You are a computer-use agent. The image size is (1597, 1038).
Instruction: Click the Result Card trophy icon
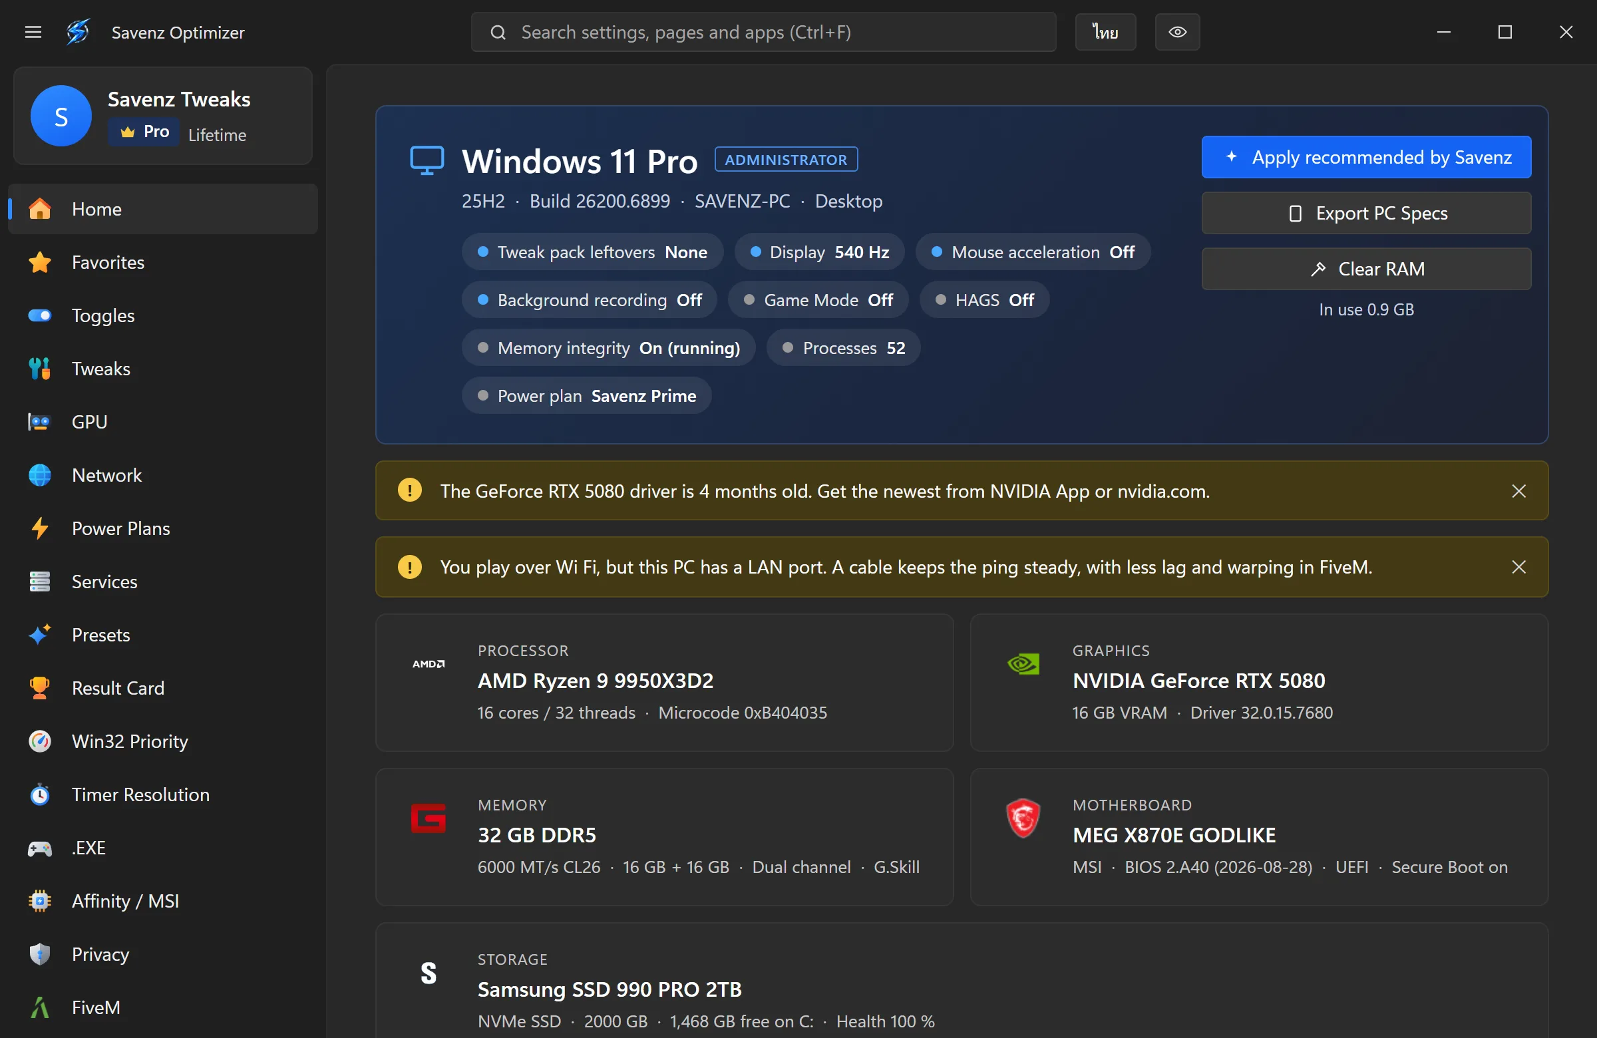39,688
